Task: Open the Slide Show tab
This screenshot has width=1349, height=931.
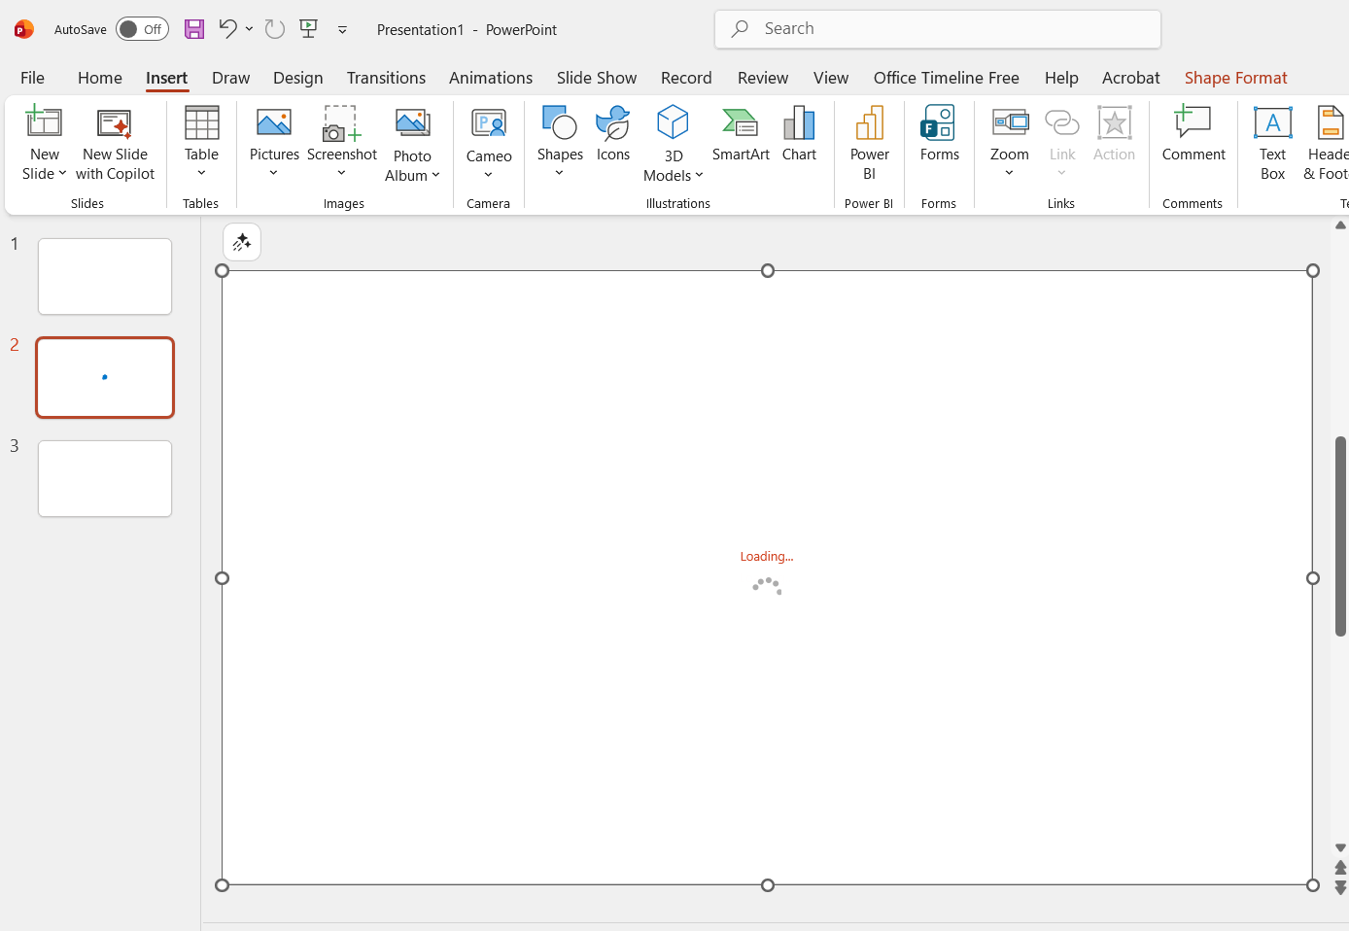Action: [597, 78]
